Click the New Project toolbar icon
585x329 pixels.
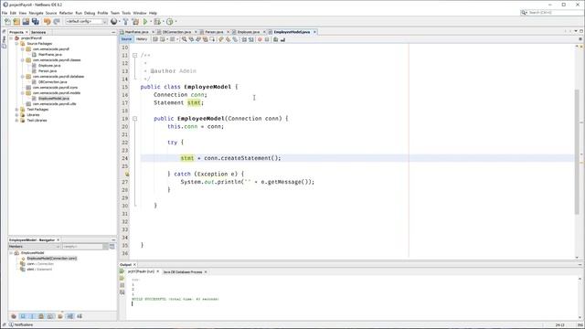[16, 22]
